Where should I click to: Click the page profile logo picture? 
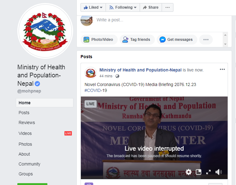[45, 31]
